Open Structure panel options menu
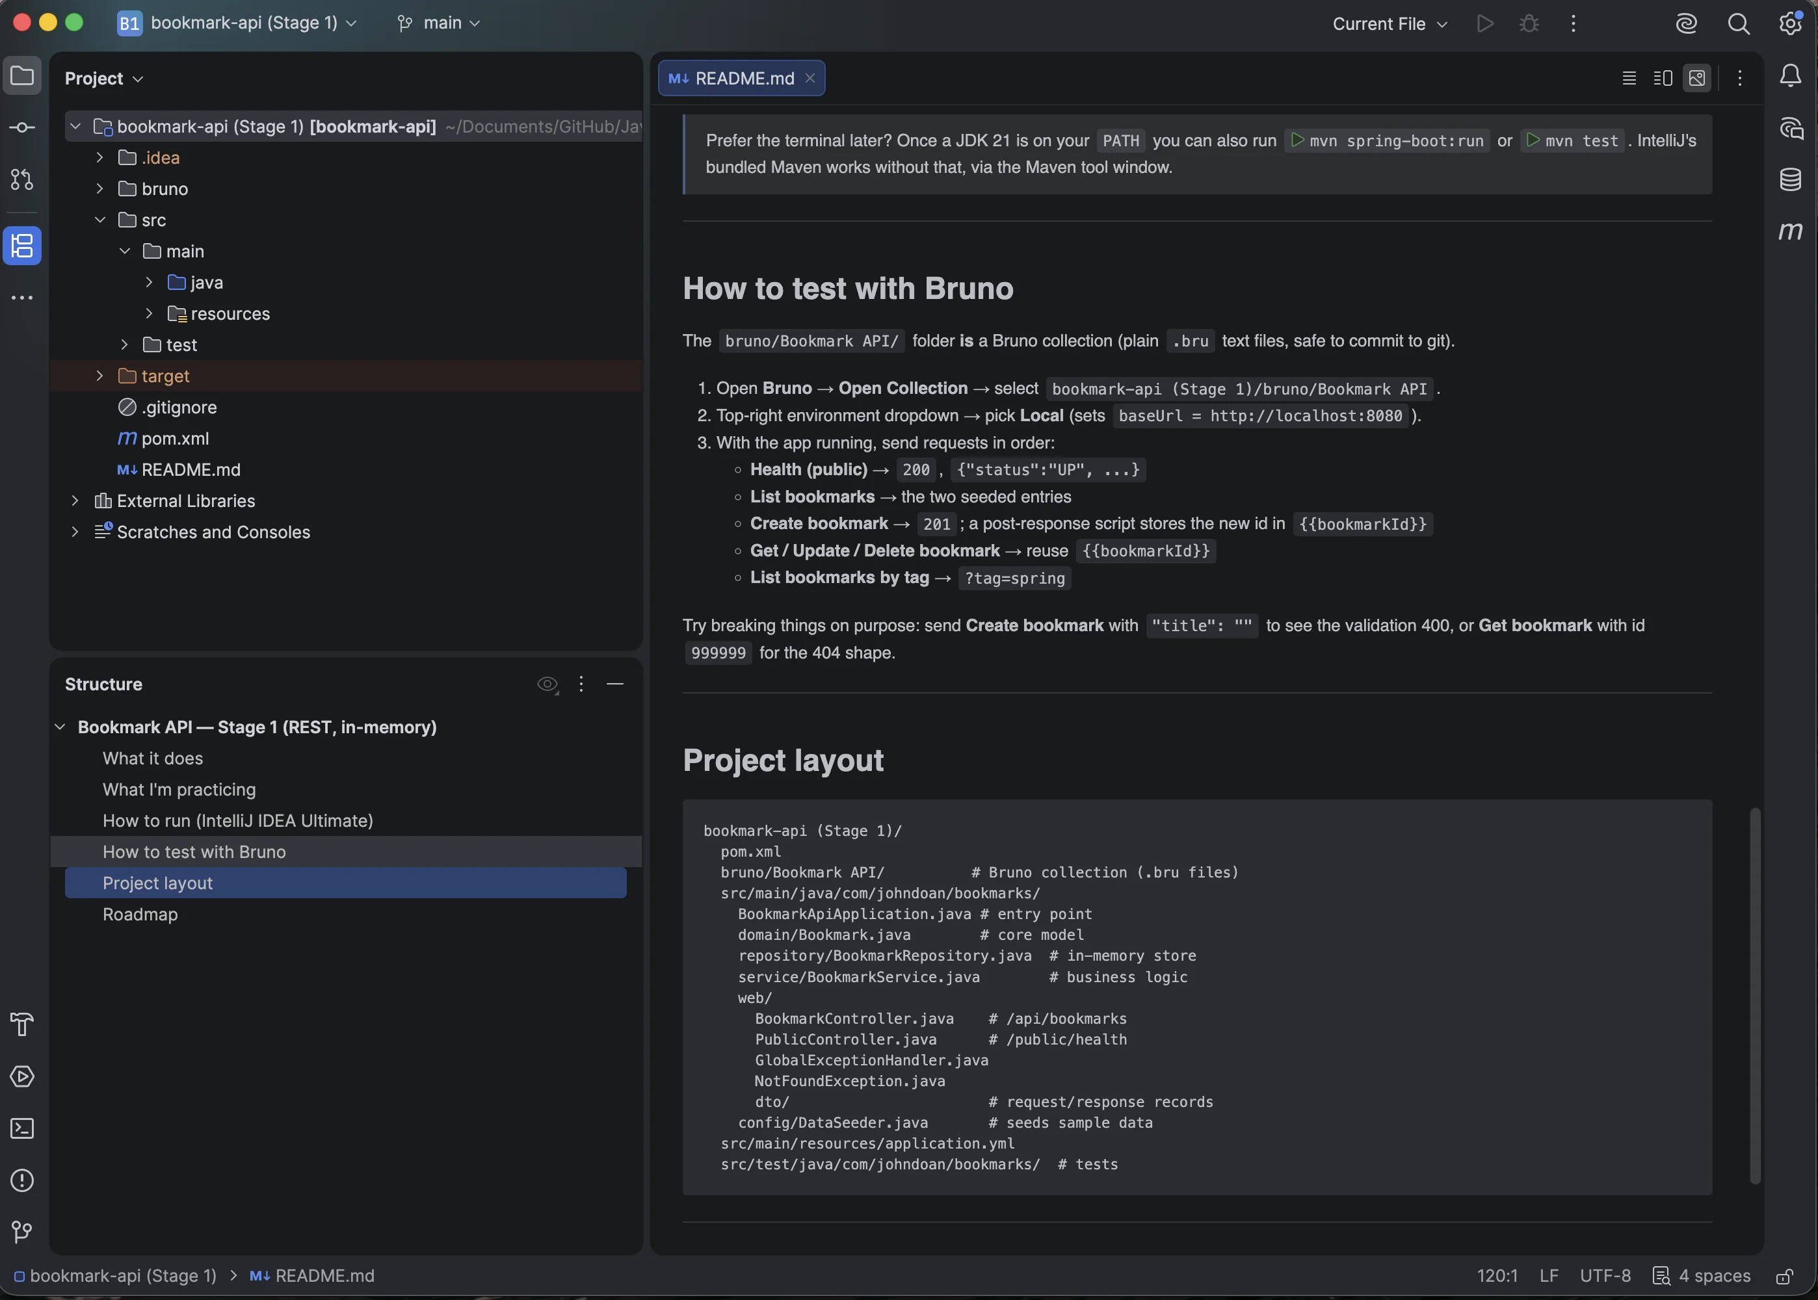 coord(581,684)
